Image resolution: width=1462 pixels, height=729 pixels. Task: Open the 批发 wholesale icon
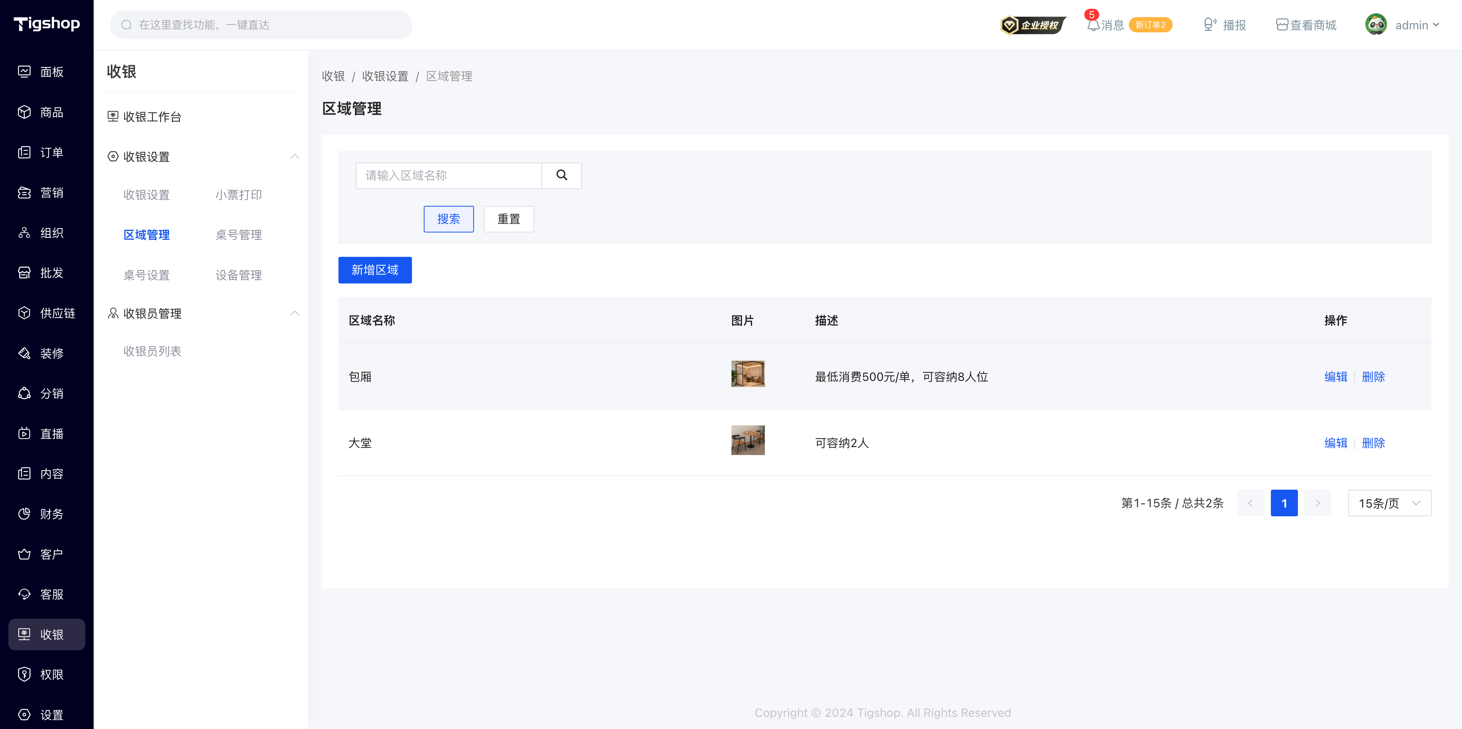point(24,273)
